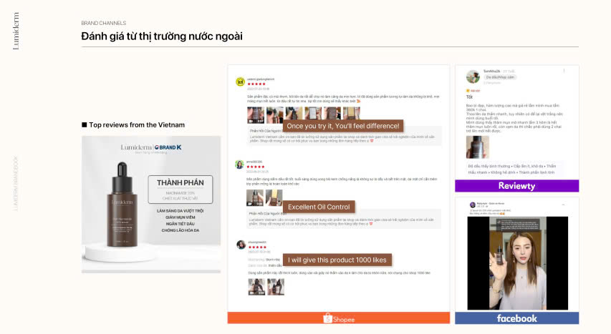The image size is (611, 334).
Task: Open the Facebook post author's avatar
Action: 472,205
